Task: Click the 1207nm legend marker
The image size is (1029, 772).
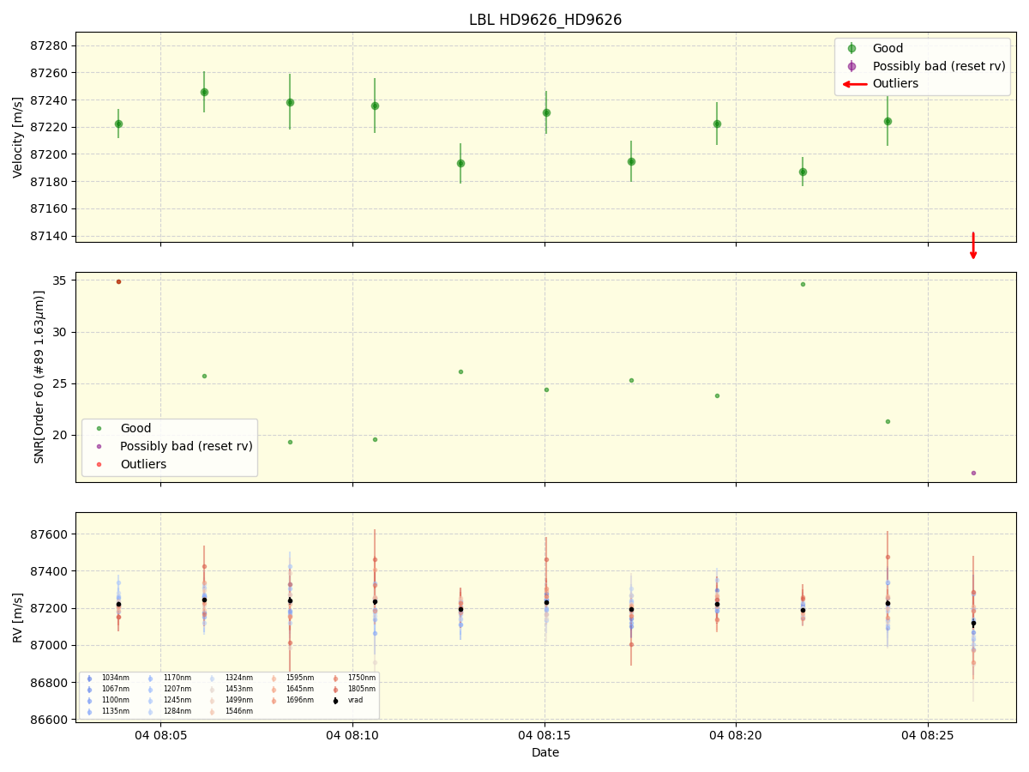Action: [151, 690]
